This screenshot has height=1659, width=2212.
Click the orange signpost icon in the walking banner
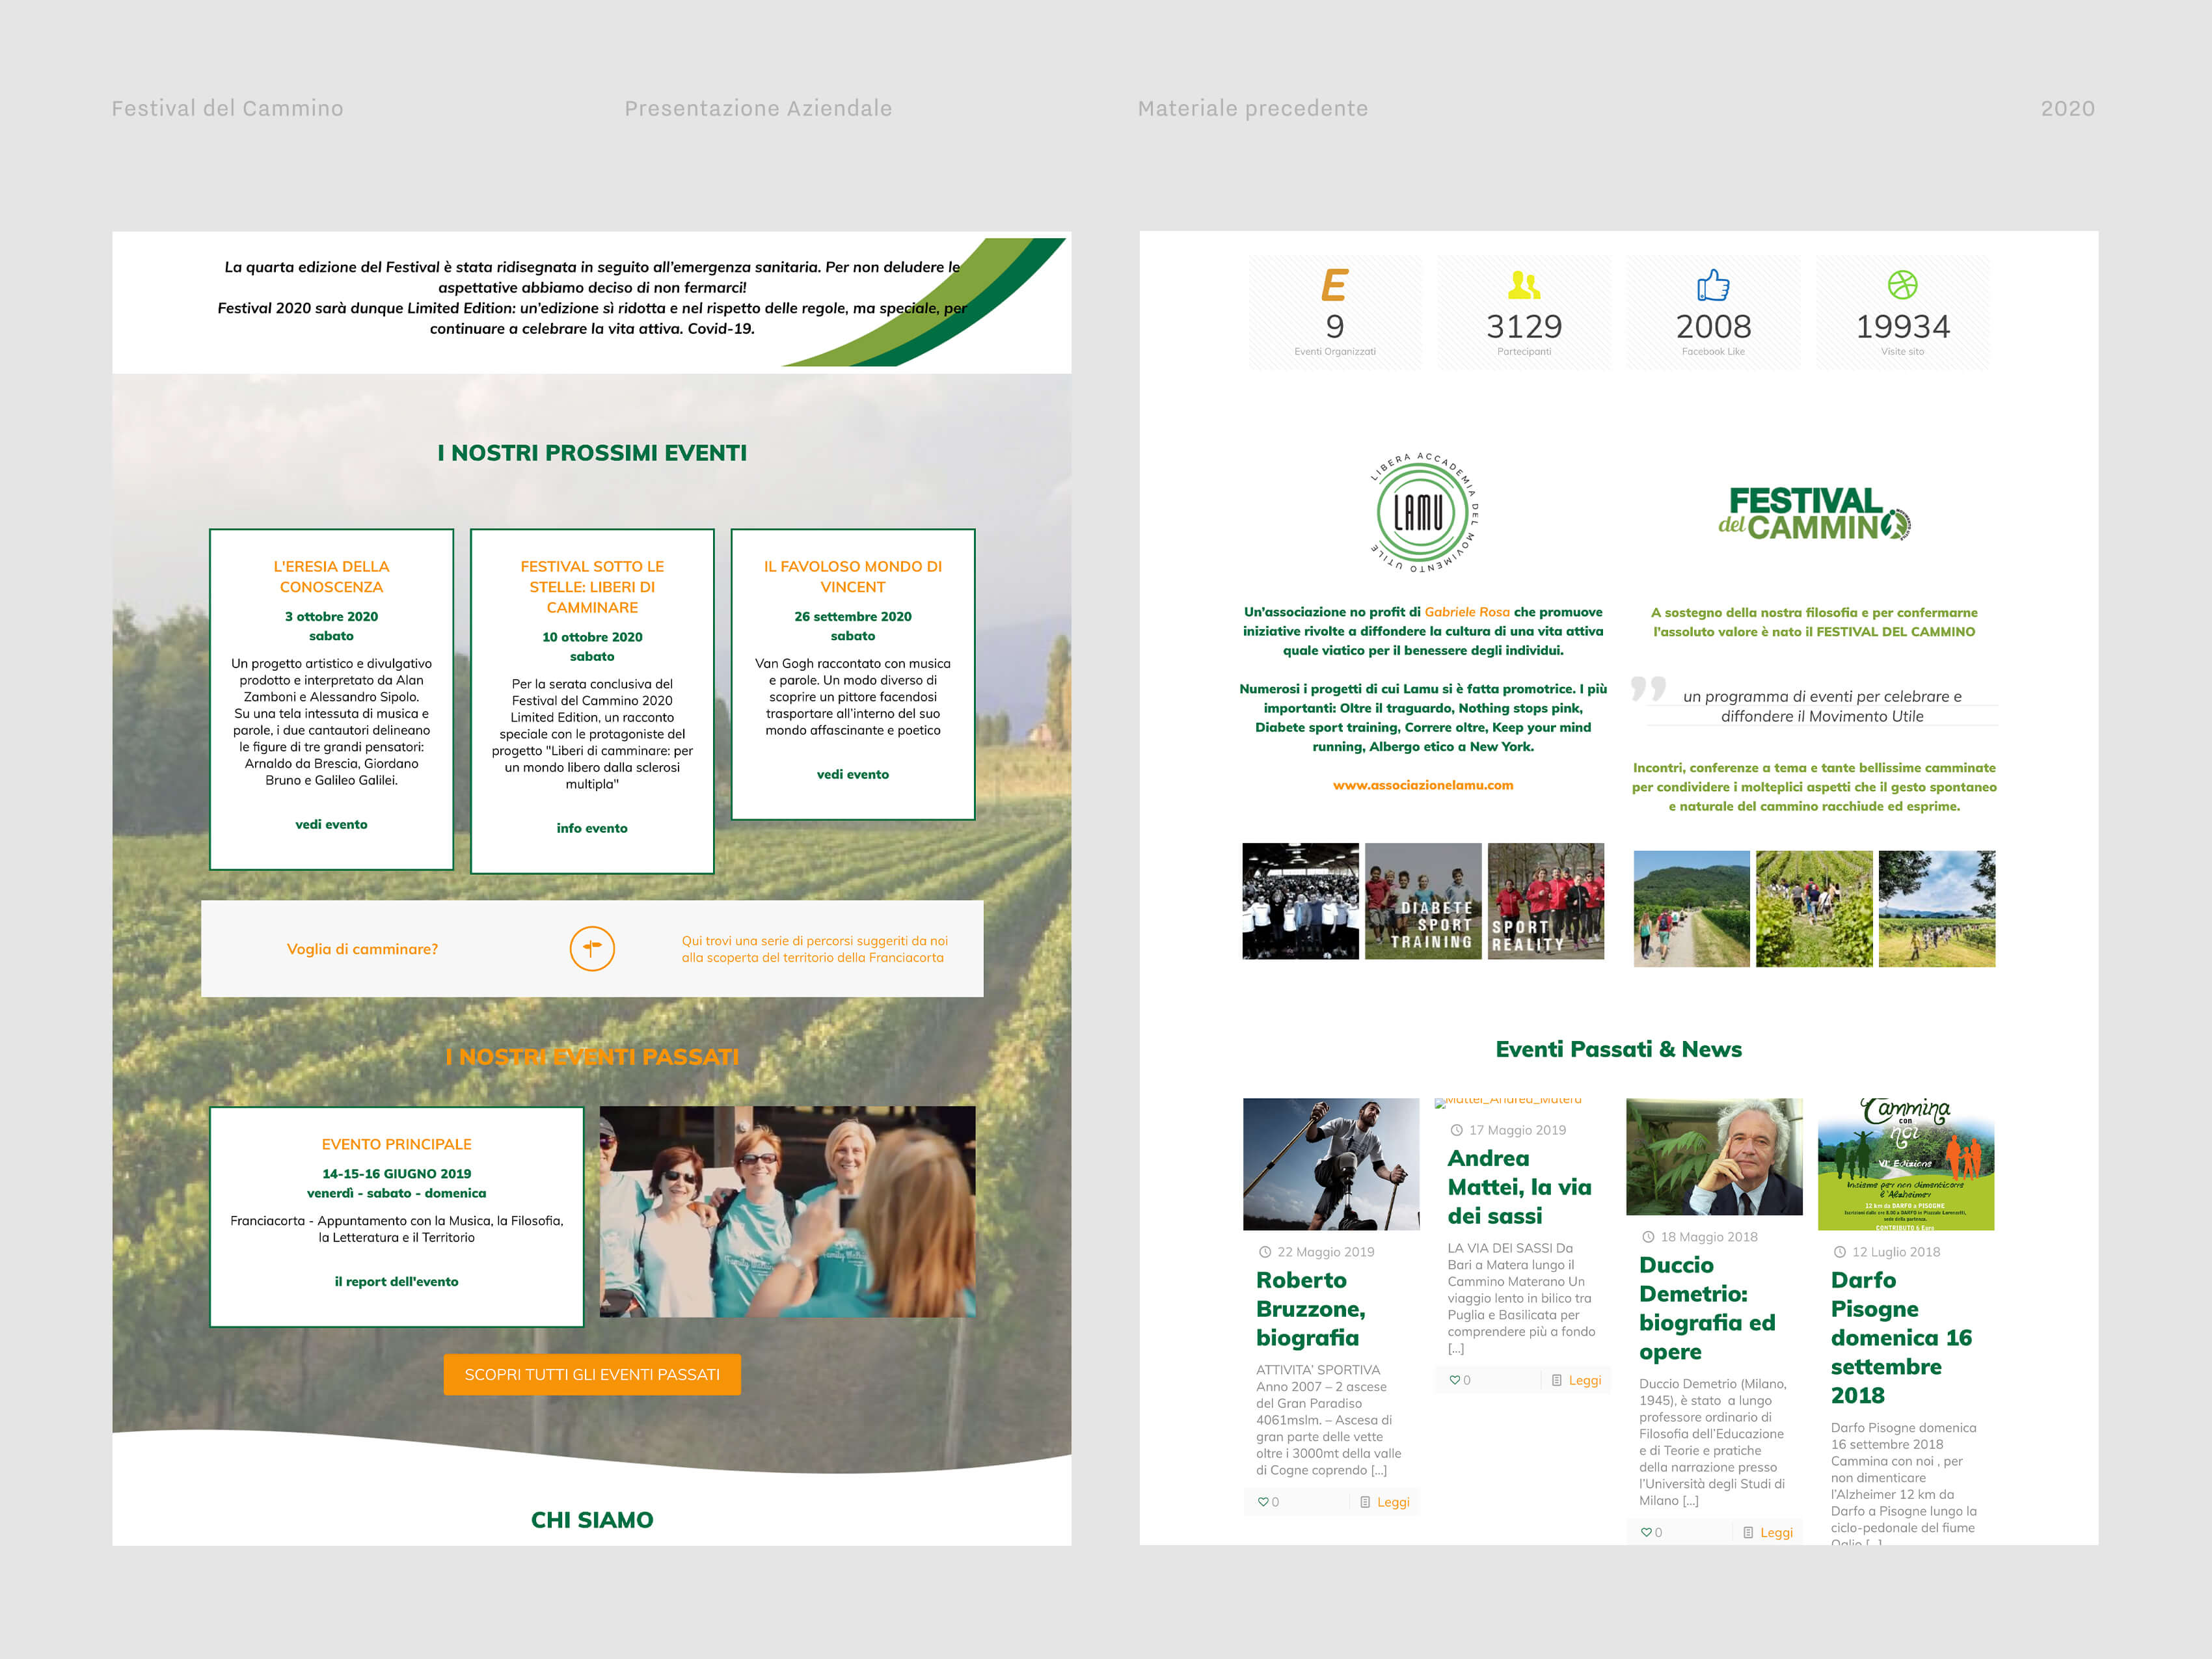click(592, 948)
